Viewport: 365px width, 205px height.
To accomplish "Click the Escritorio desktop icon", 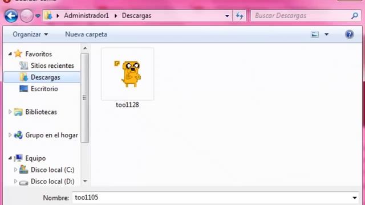I will pyautogui.click(x=23, y=89).
